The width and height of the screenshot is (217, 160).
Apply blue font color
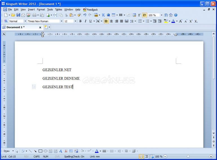tap(173, 21)
